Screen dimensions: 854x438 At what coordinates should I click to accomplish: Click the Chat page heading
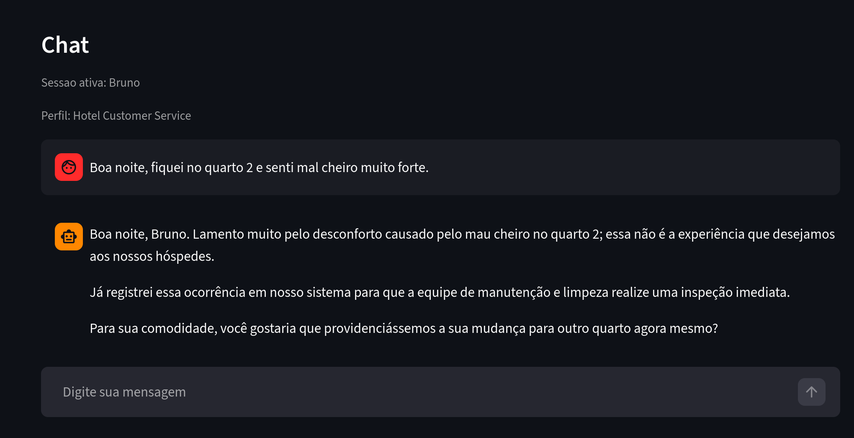click(x=65, y=45)
